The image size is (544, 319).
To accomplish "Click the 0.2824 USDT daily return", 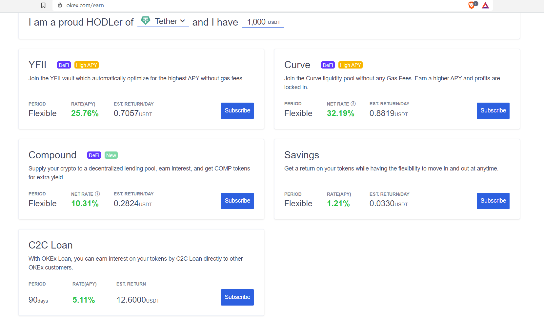I will (133, 204).
